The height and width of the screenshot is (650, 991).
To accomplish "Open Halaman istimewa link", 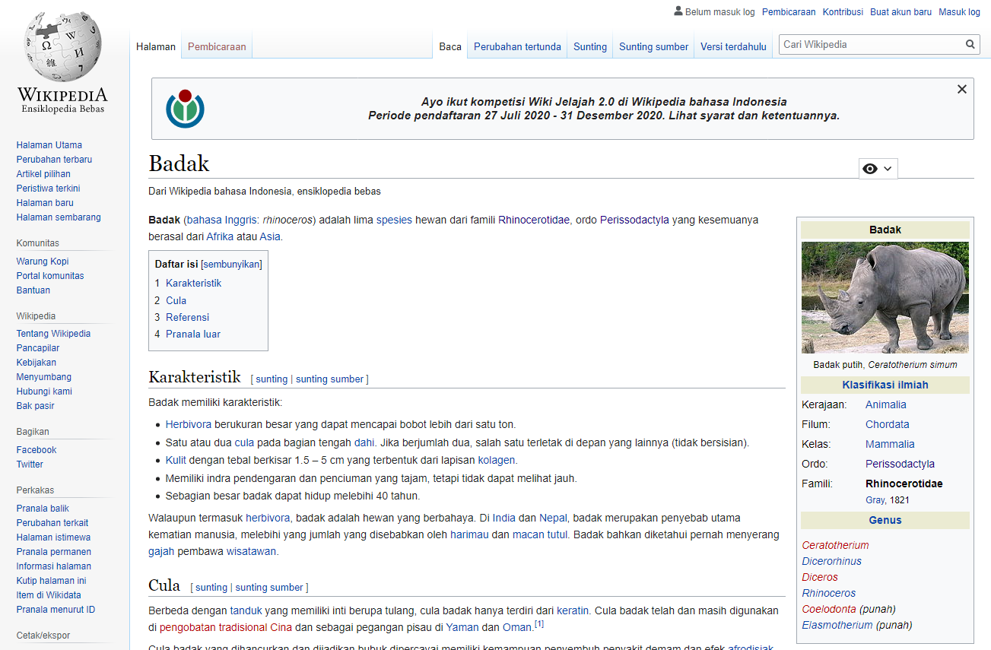I will pyautogui.click(x=53, y=537).
